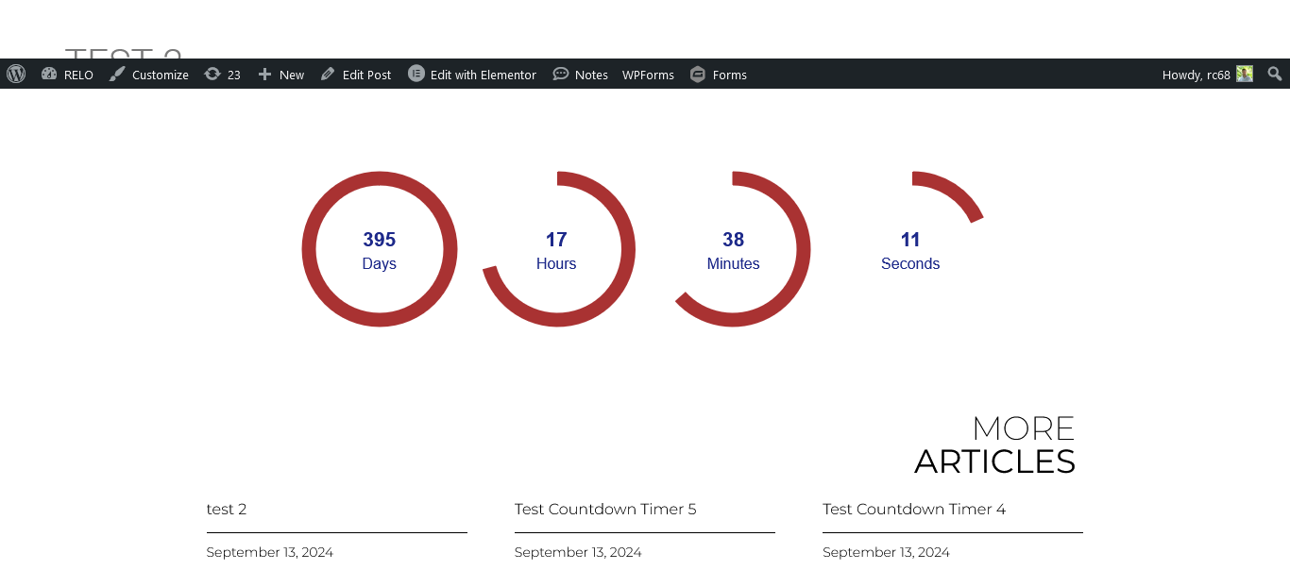Screen dimensions: 1290x570
Task: Click the MORE ARTICLES heading
Action: click(x=995, y=444)
